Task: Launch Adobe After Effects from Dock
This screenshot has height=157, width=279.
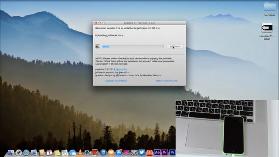Action: [157, 153]
